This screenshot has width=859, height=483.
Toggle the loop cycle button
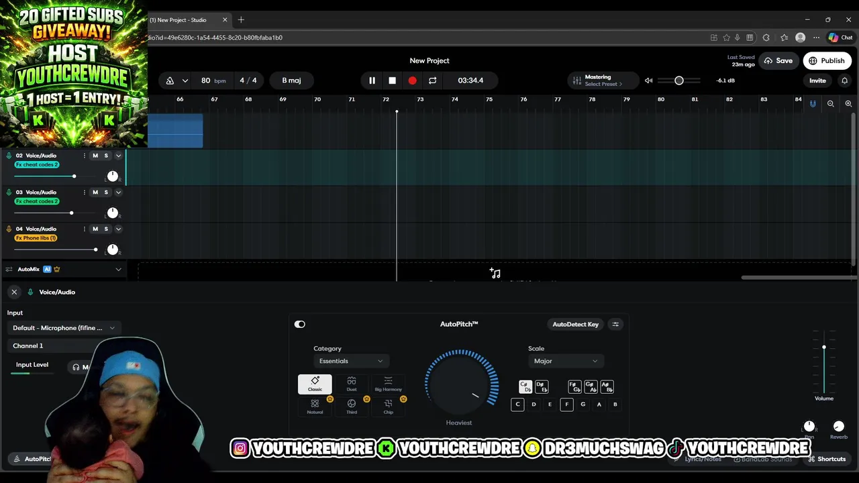point(432,80)
